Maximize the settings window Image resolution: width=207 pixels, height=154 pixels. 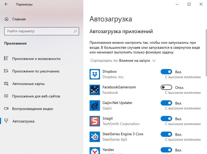[x=189, y=4]
